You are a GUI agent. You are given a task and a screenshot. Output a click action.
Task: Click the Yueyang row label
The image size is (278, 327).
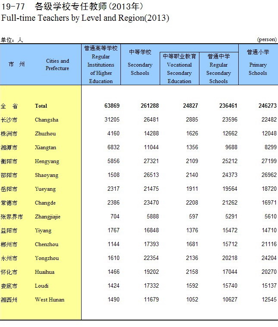point(45,189)
